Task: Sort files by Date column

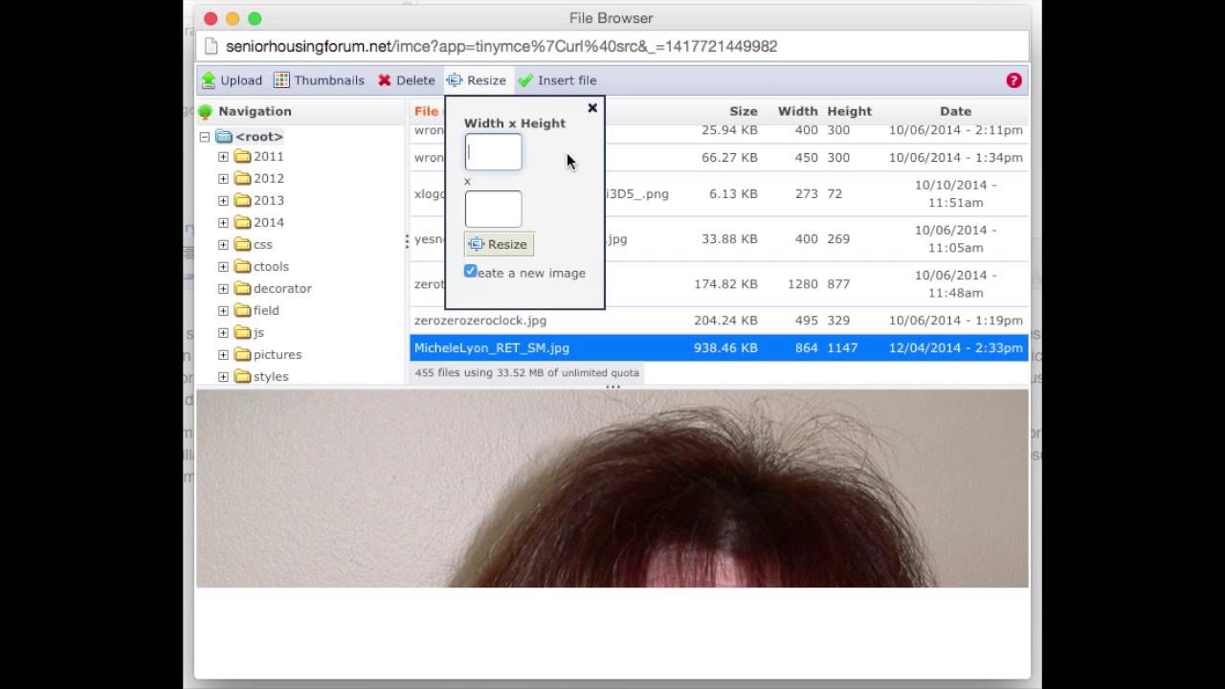Action: pyautogui.click(x=955, y=111)
